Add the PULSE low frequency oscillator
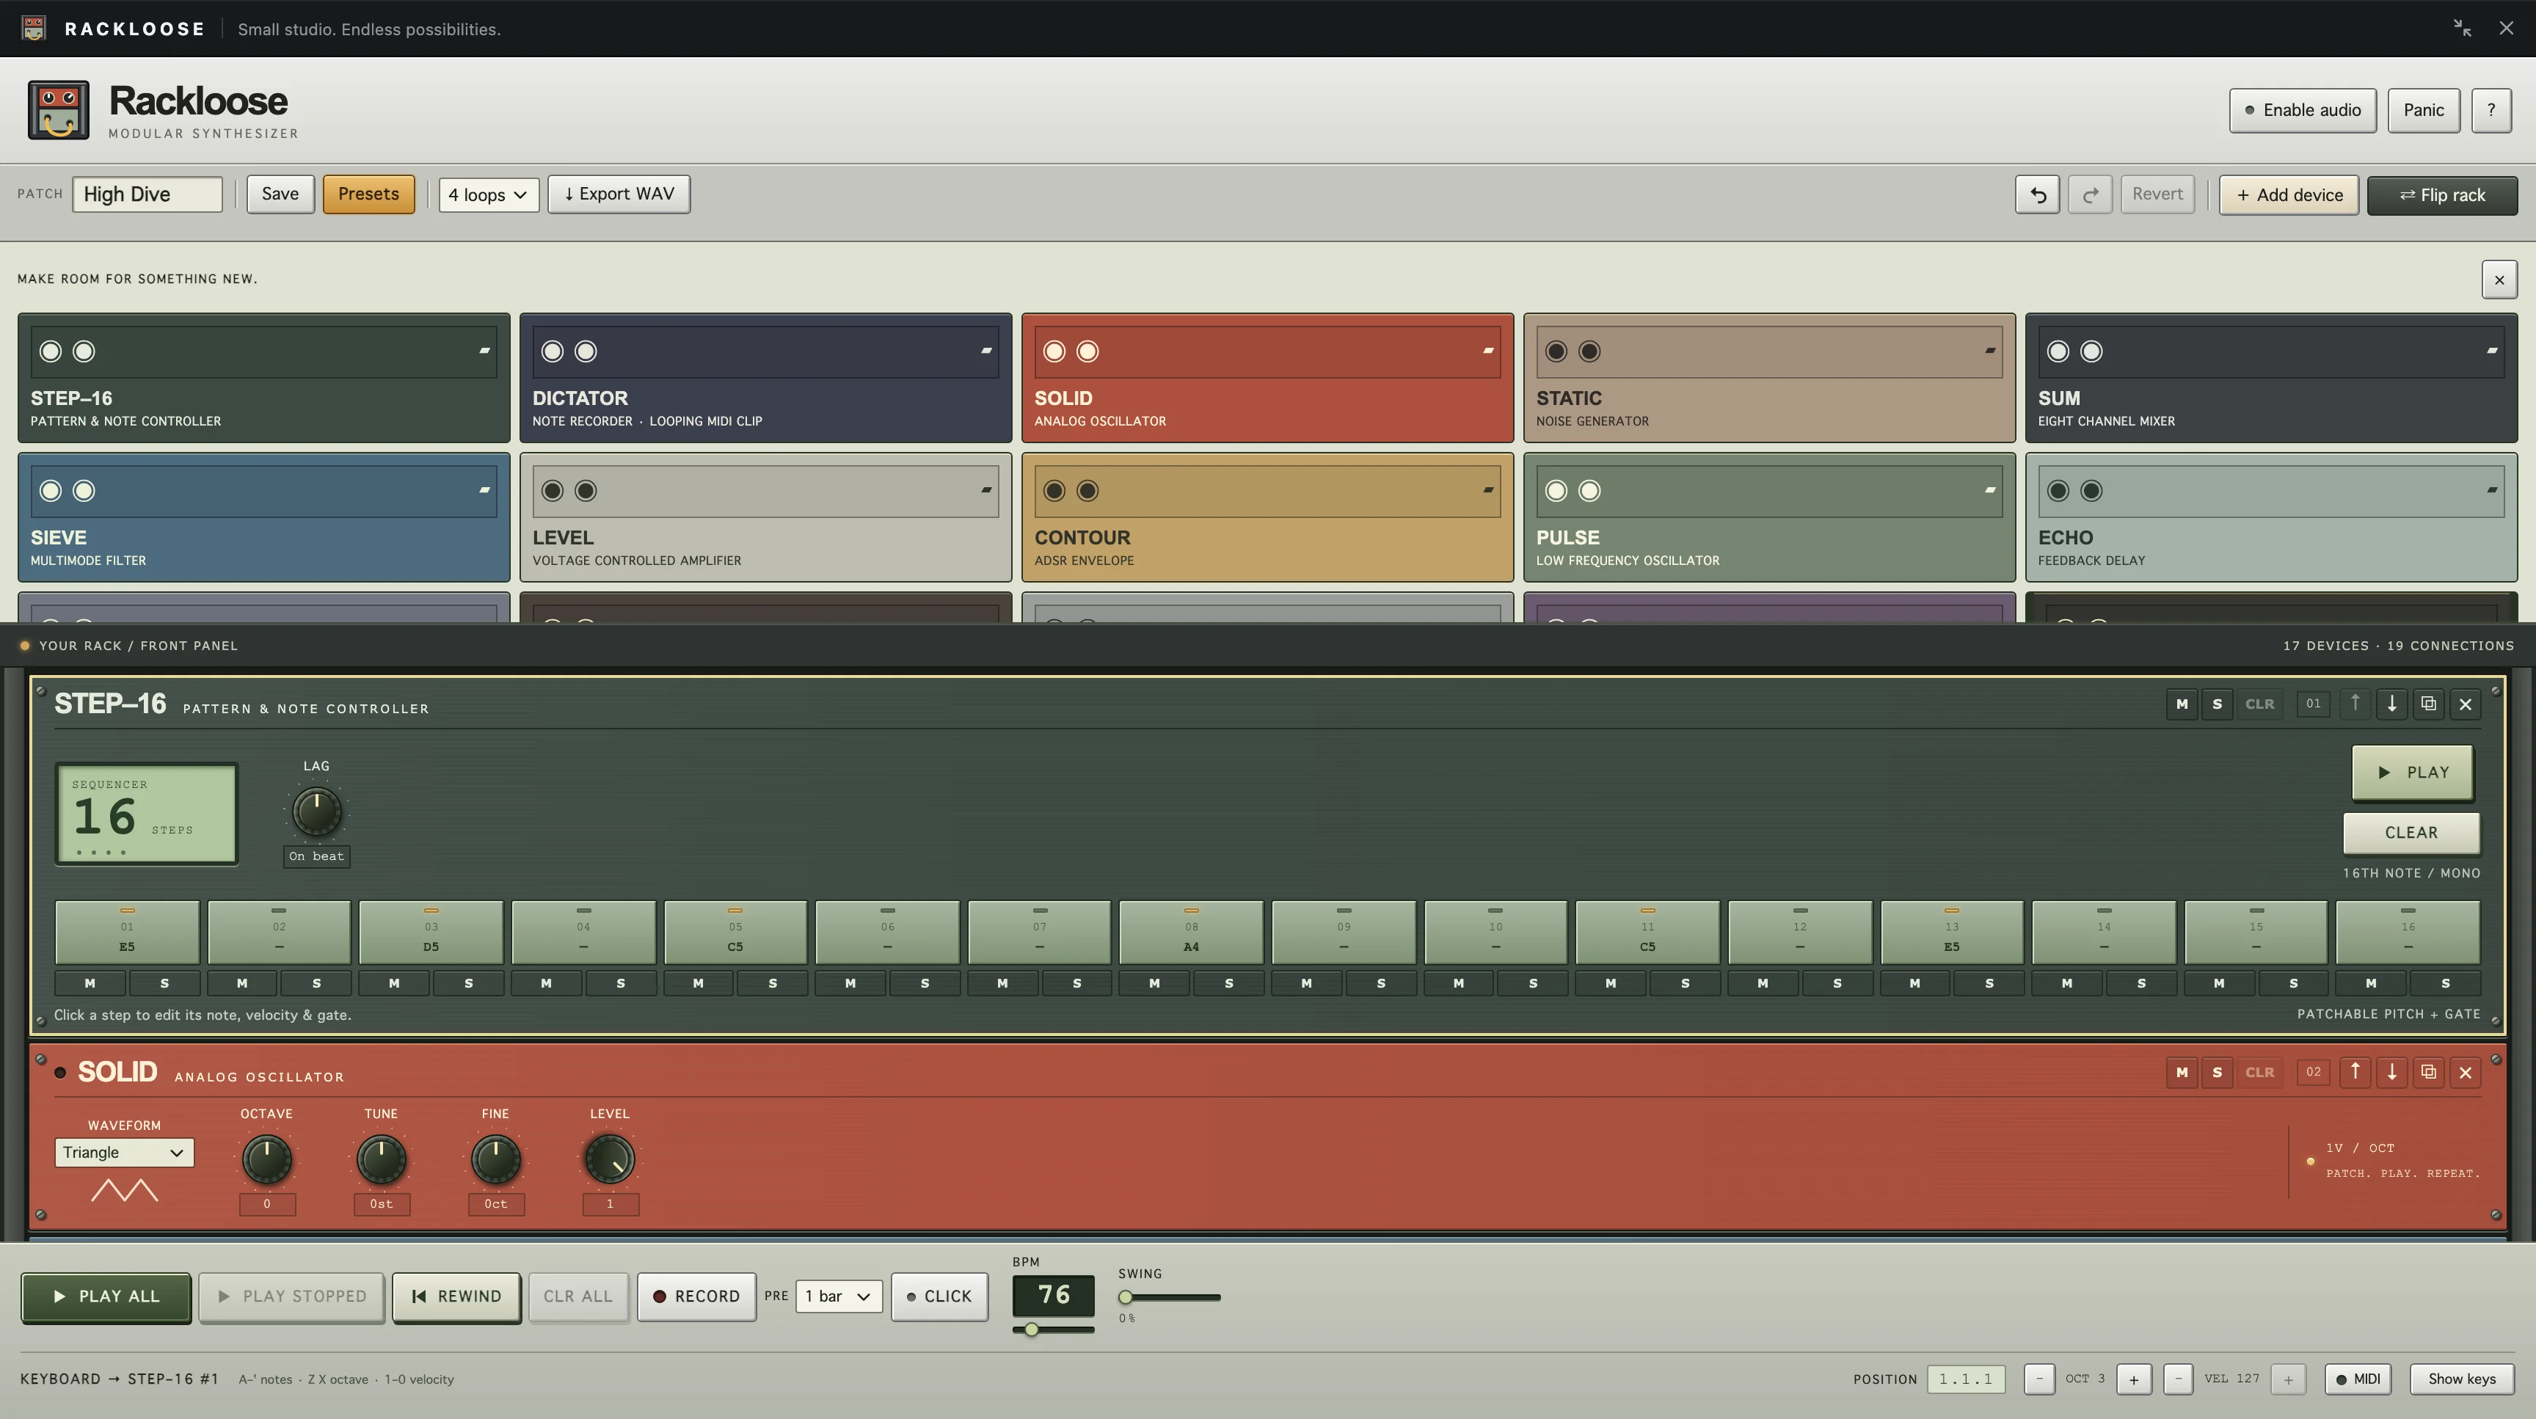Screen dimensions: 2536x1419 (1769, 517)
